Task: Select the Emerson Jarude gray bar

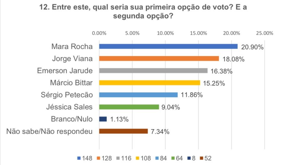Action: [153, 70]
